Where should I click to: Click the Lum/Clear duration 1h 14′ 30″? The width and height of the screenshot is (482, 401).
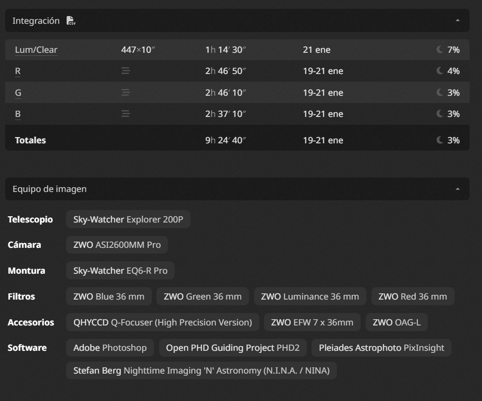tap(226, 50)
